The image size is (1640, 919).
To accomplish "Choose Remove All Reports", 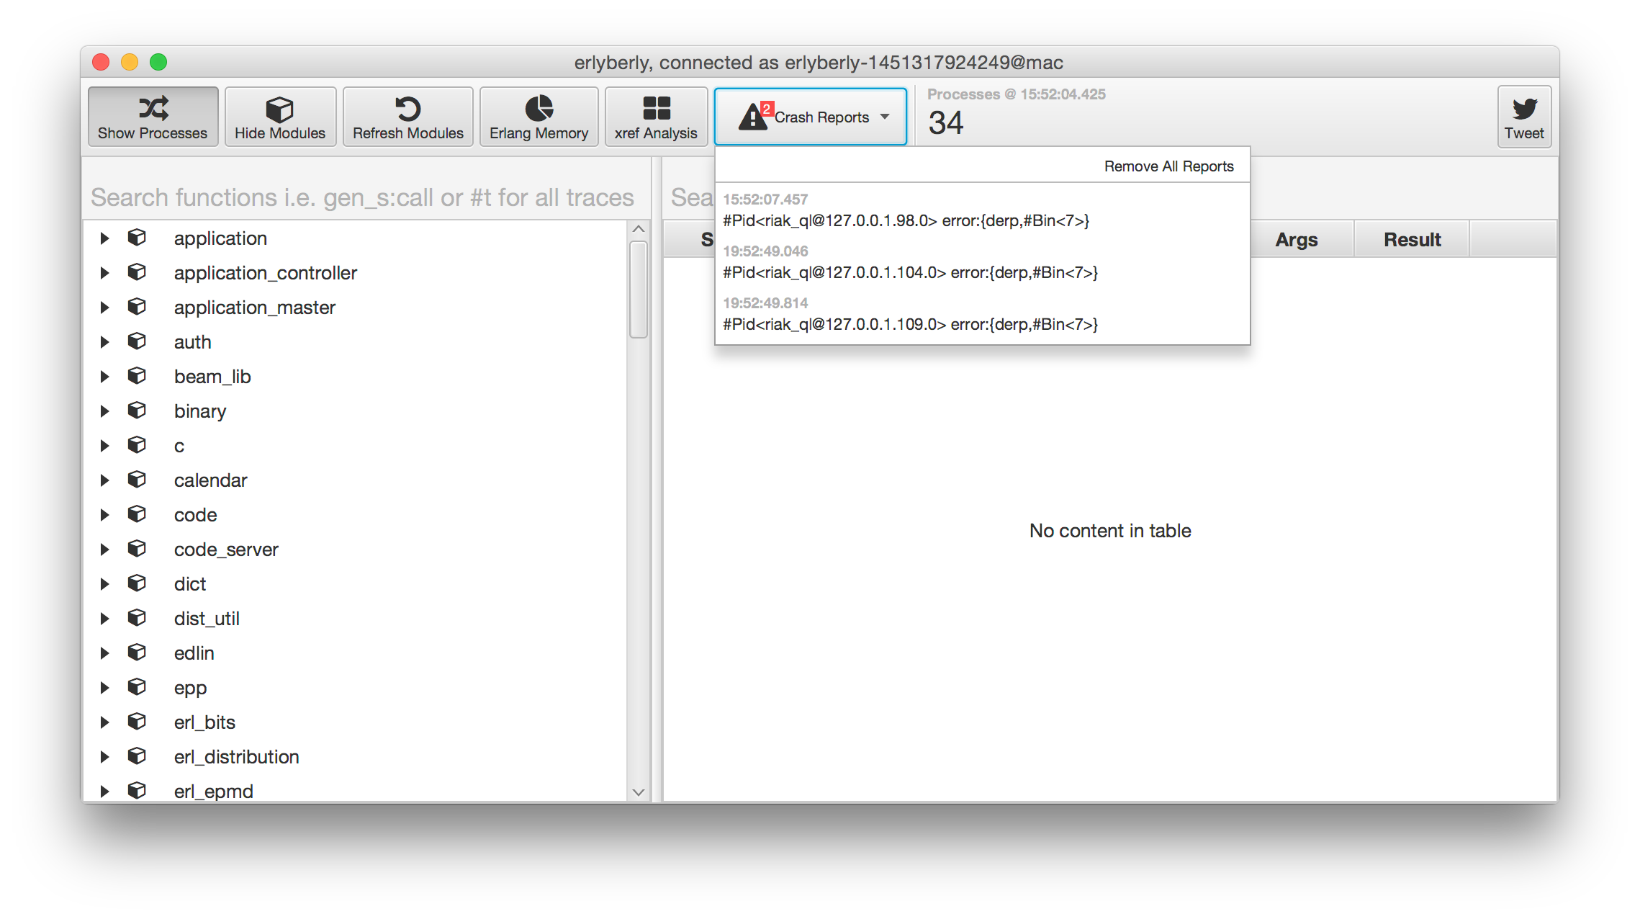I will [x=1168, y=166].
